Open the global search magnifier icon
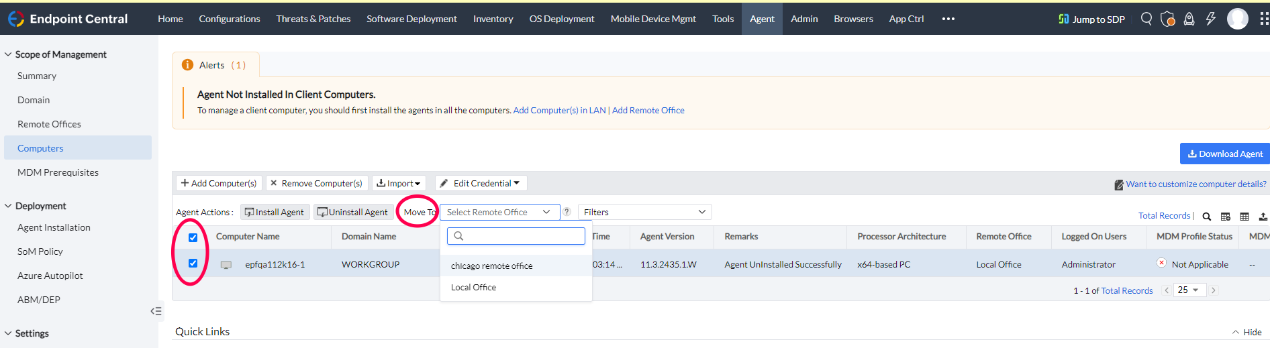The width and height of the screenshot is (1270, 348). 1146,19
